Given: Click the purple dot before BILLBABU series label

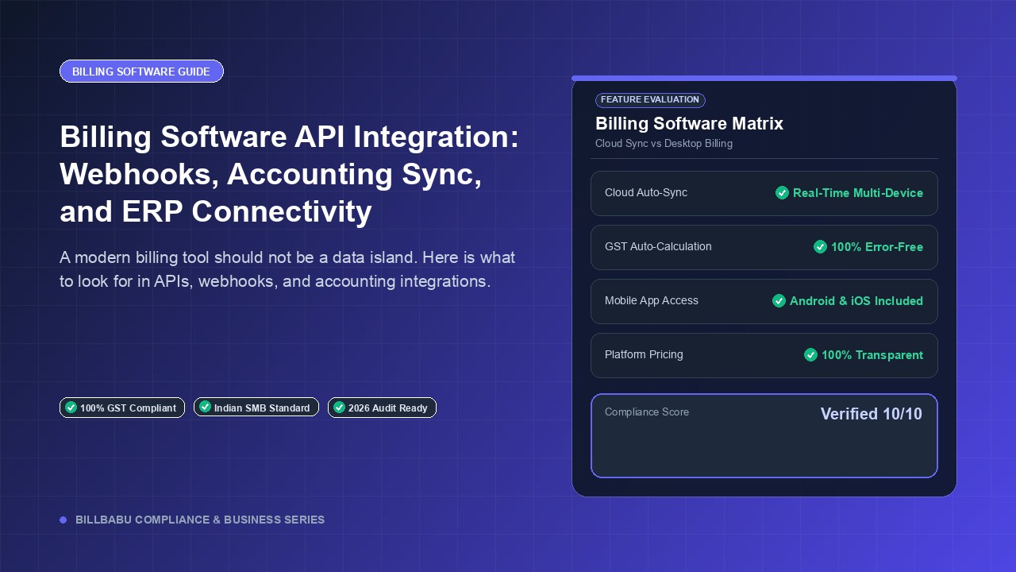Looking at the screenshot, I should pyautogui.click(x=63, y=520).
